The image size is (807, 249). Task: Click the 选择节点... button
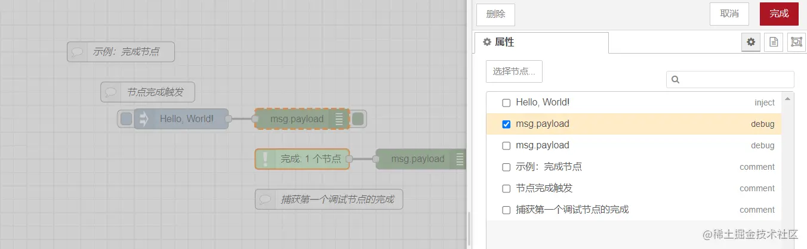pos(514,71)
